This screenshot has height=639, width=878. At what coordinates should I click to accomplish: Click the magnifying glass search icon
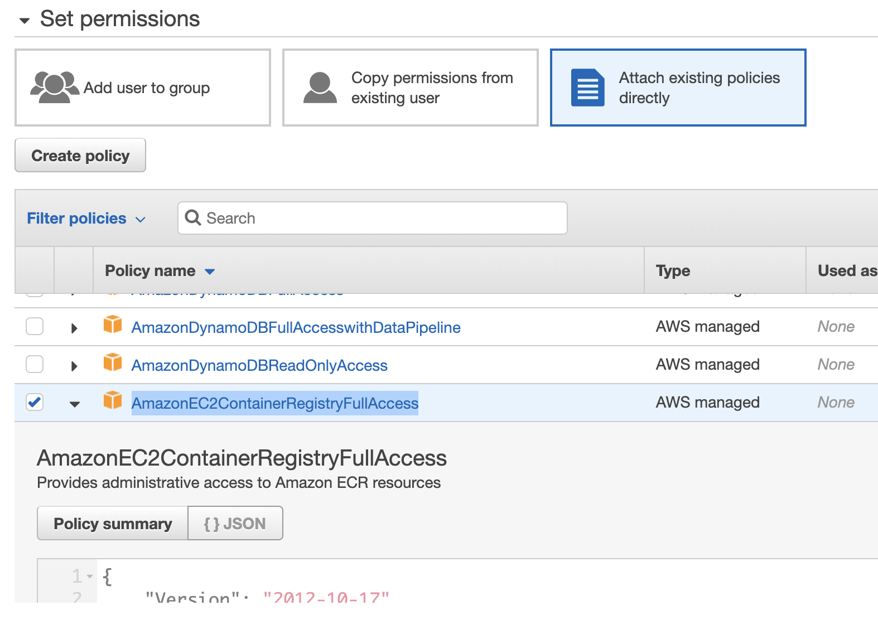193,217
